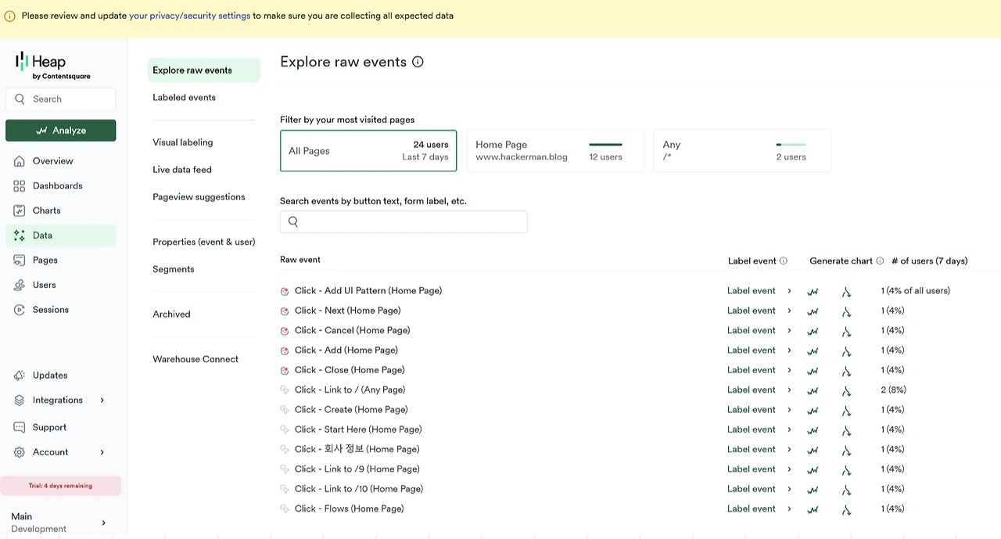The image size is (1001, 539).
Task: Click the search events input field
Action: (404, 221)
